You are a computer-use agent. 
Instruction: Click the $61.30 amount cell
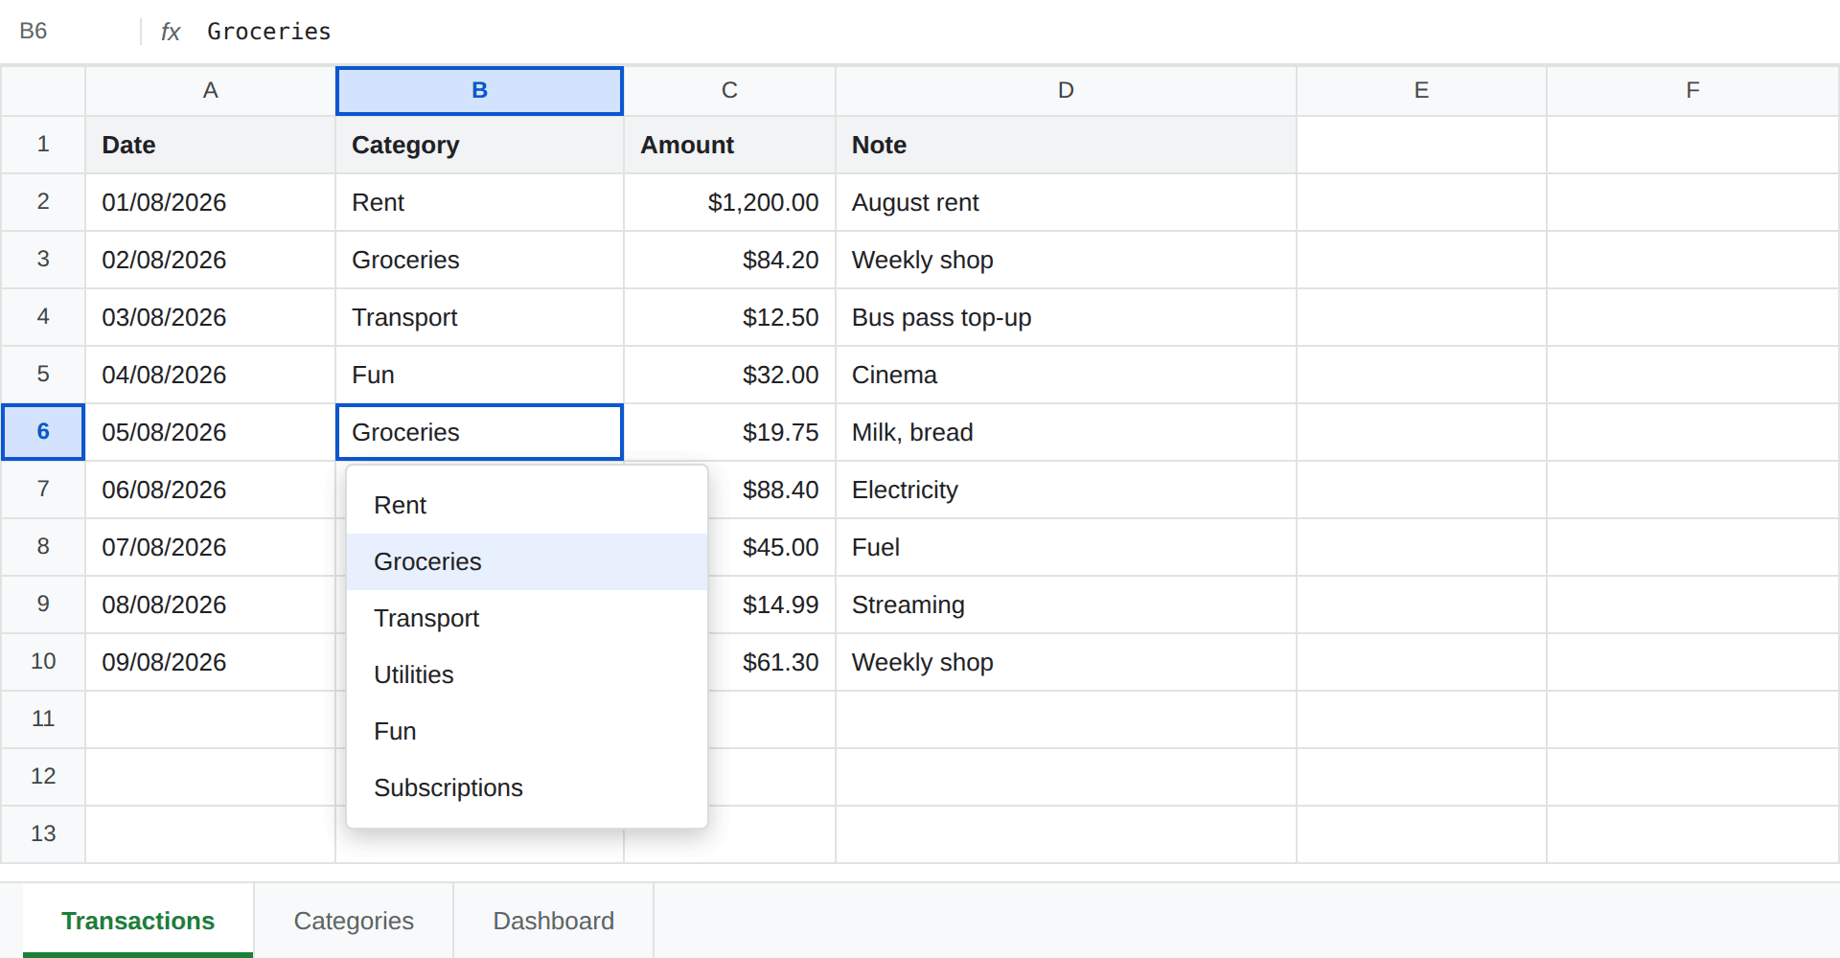pos(772,662)
